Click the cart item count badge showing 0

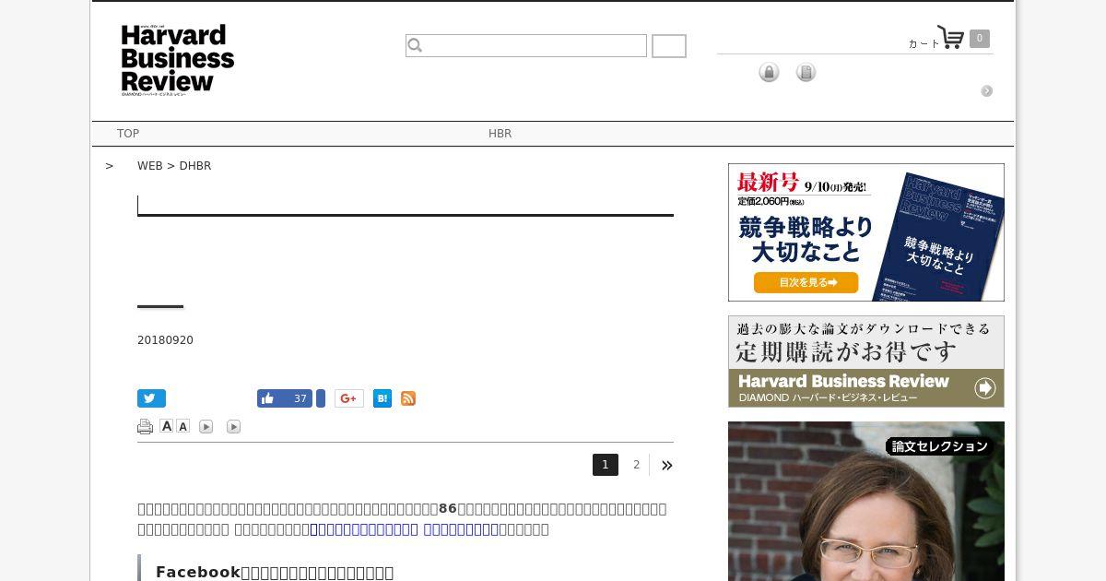(980, 39)
